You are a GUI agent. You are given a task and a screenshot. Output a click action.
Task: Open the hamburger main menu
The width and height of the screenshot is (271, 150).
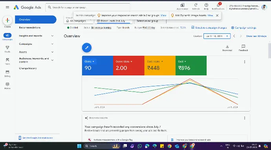(7, 7)
